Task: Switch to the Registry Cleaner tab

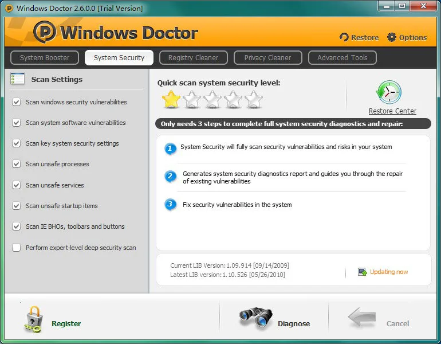Action: click(x=193, y=58)
